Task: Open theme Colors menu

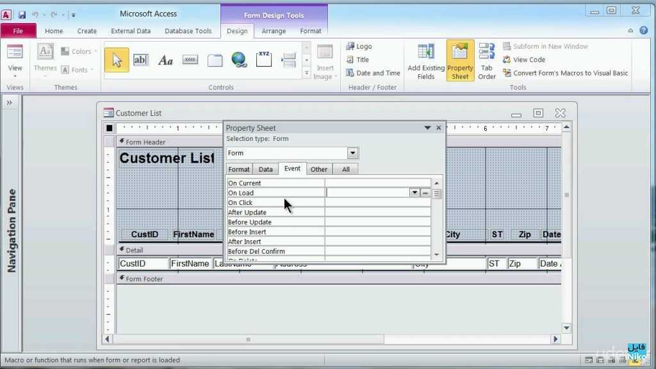Action: pyautogui.click(x=79, y=51)
